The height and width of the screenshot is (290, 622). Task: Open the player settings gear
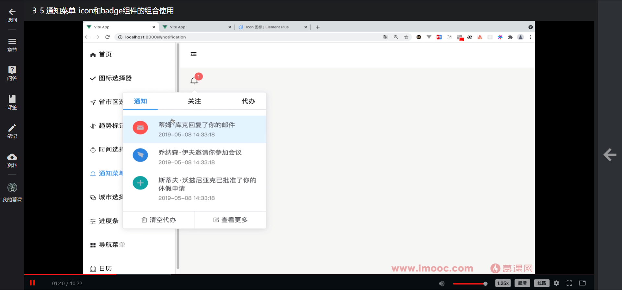pos(557,283)
